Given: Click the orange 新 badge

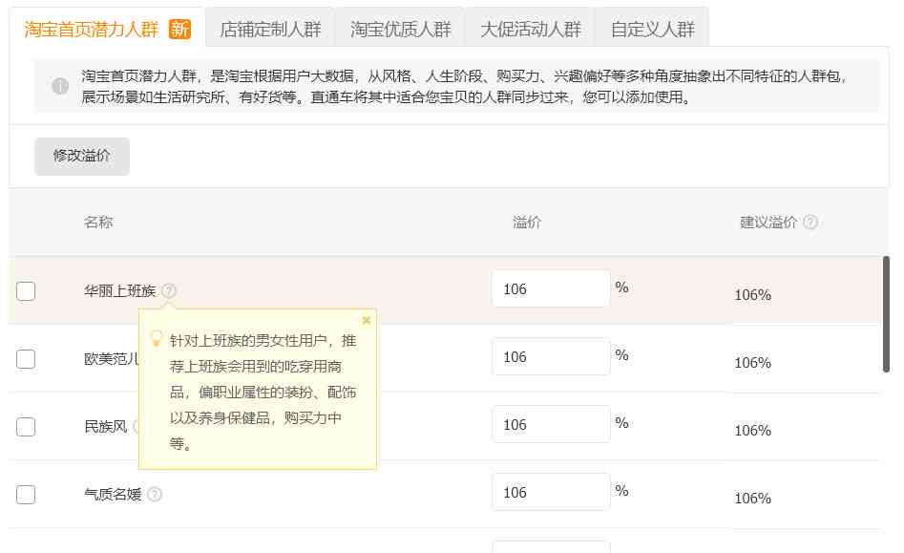Looking at the screenshot, I should pos(179,29).
